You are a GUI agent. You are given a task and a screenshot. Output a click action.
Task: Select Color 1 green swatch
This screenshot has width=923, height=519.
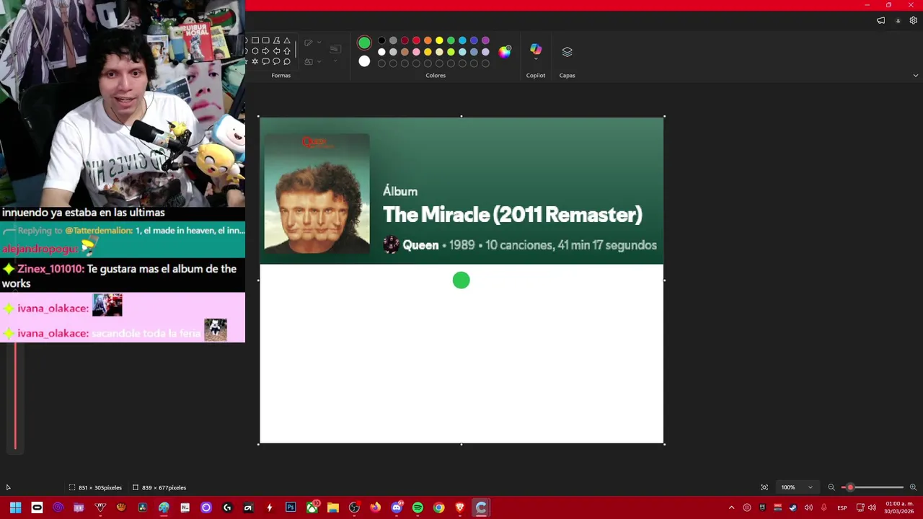364,43
